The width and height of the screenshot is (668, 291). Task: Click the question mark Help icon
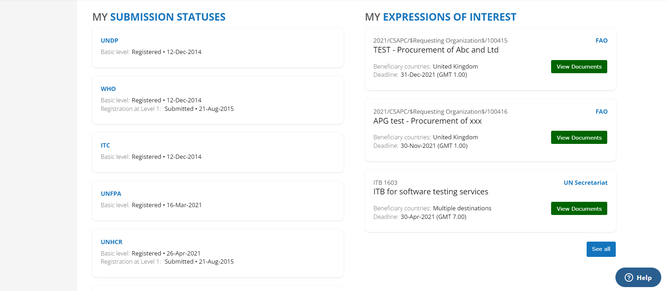click(x=629, y=277)
